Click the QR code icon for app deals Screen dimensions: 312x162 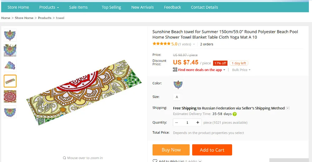pos(175,70)
